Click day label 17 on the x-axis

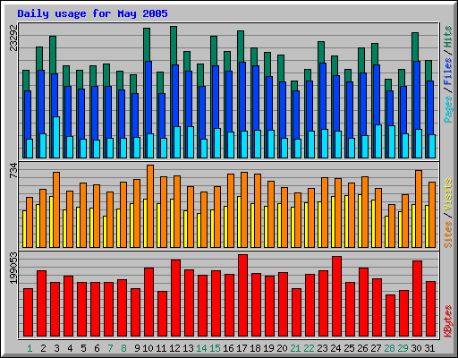[242, 348]
